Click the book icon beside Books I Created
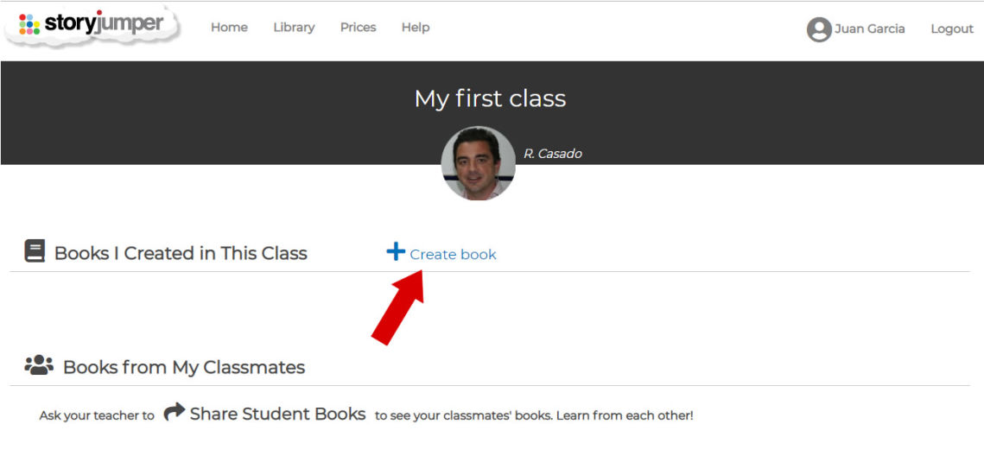 (x=35, y=252)
